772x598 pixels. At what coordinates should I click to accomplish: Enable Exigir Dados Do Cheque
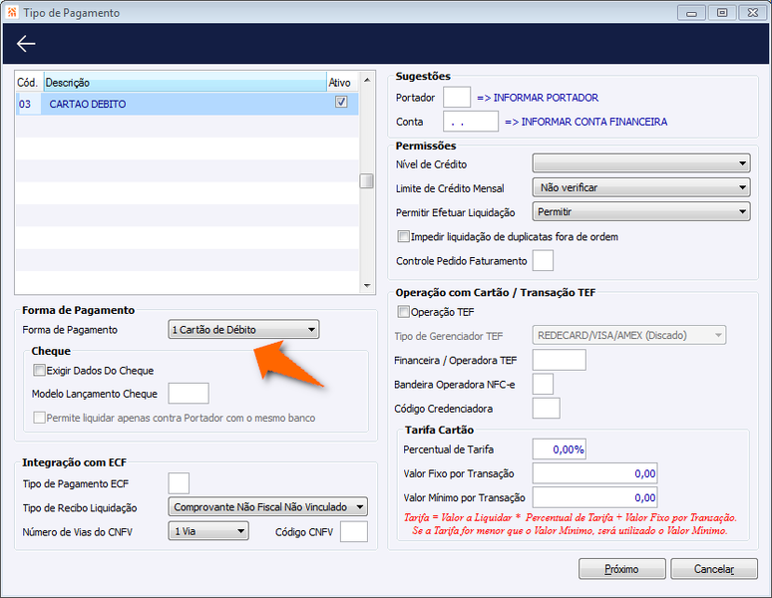[x=39, y=370]
